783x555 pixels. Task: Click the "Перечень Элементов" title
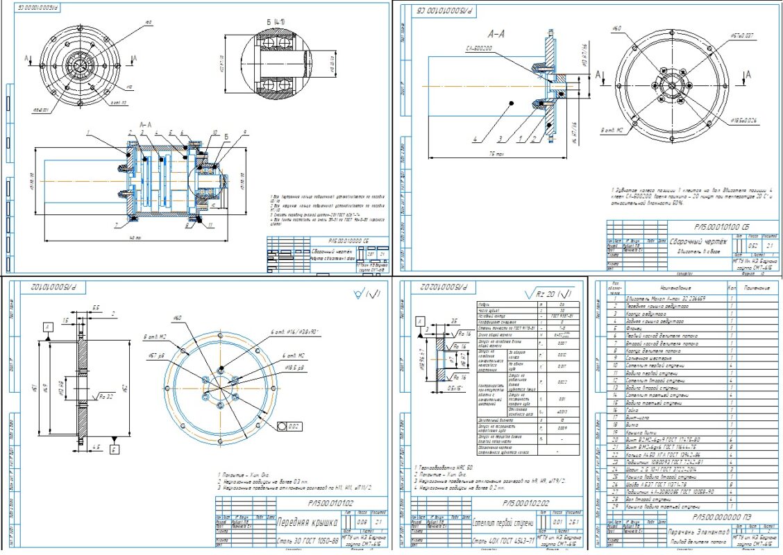pyautogui.click(x=698, y=531)
